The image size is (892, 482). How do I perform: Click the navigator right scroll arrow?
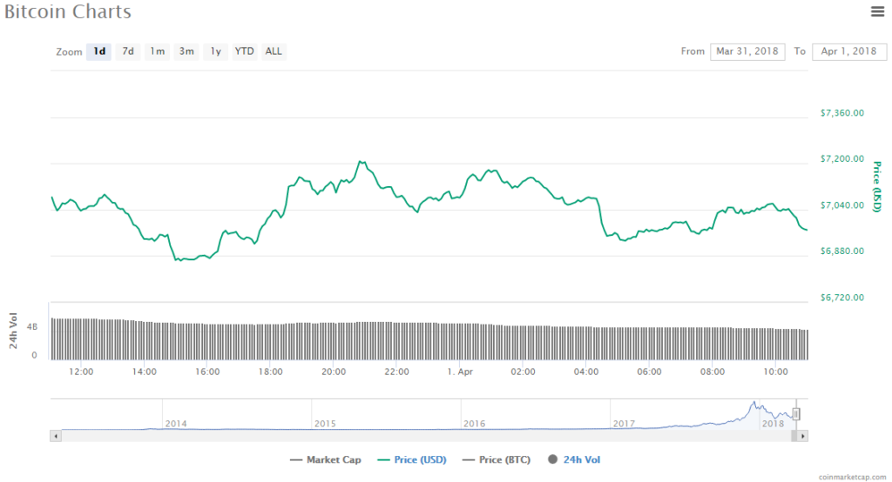click(803, 435)
